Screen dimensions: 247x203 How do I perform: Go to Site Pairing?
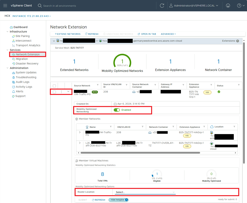[23, 36]
